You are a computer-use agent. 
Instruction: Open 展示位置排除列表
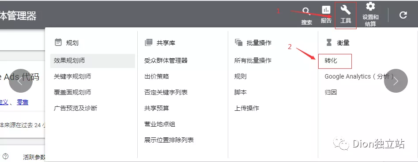tap(169, 140)
